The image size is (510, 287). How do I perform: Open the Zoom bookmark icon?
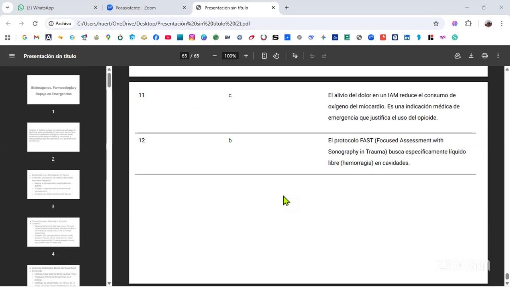coord(371,37)
